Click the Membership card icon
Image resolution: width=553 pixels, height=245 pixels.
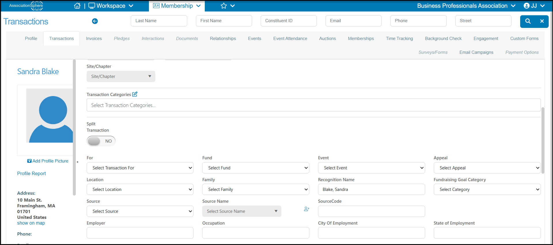point(156,6)
